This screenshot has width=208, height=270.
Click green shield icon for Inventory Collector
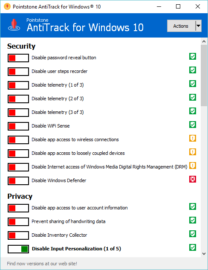(x=193, y=234)
